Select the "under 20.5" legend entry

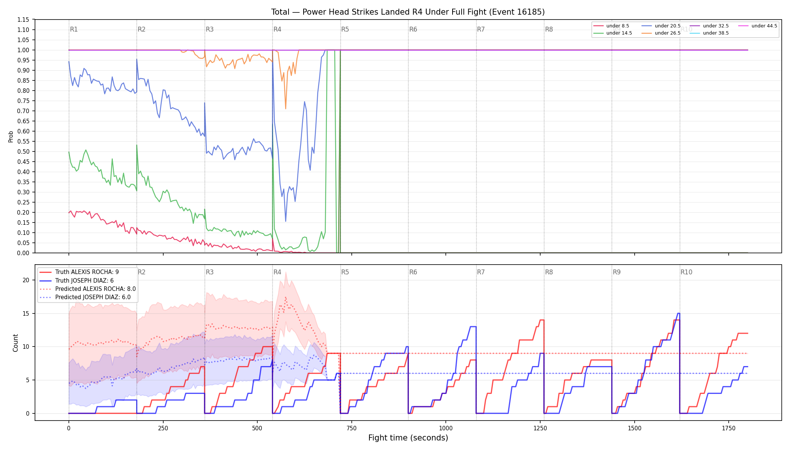tap(661, 26)
